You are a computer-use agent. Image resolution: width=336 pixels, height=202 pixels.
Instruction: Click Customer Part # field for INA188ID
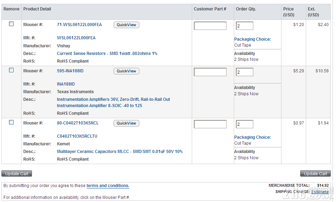[210, 72]
